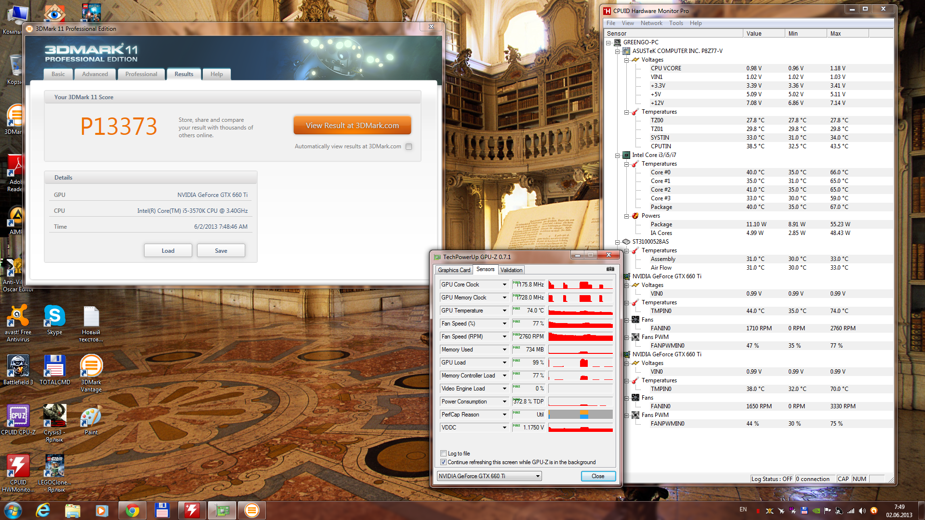Click the volume speaker tray icon
The height and width of the screenshot is (520, 925).
[862, 510]
